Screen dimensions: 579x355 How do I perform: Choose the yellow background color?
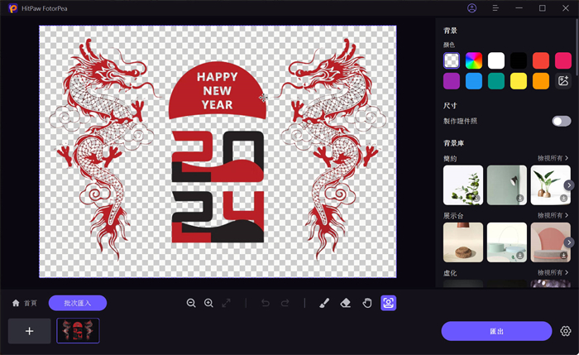[519, 81]
